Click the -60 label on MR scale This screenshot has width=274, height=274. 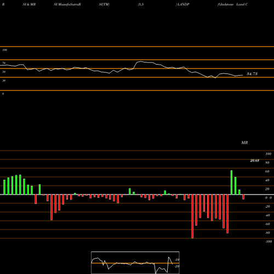pyautogui.click(x=267, y=224)
